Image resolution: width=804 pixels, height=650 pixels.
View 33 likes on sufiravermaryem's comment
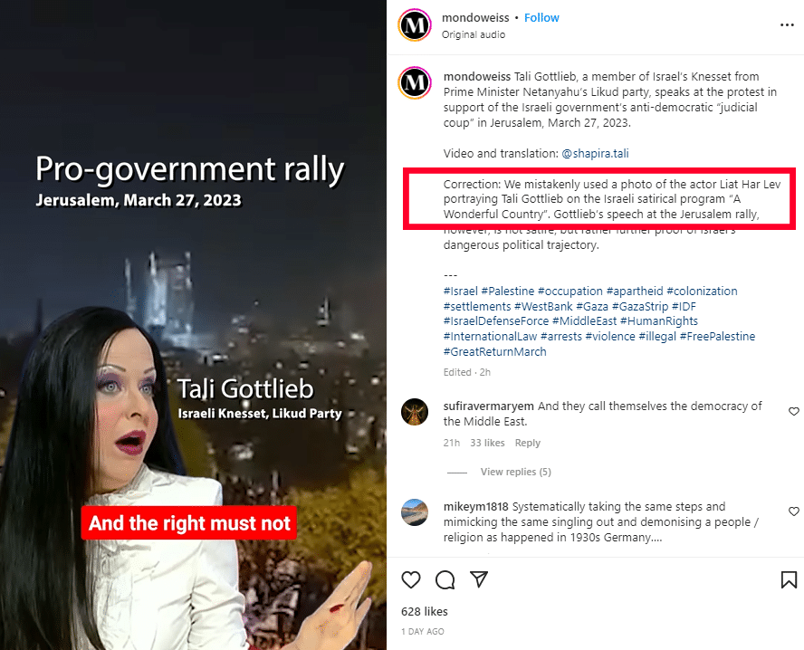[487, 443]
